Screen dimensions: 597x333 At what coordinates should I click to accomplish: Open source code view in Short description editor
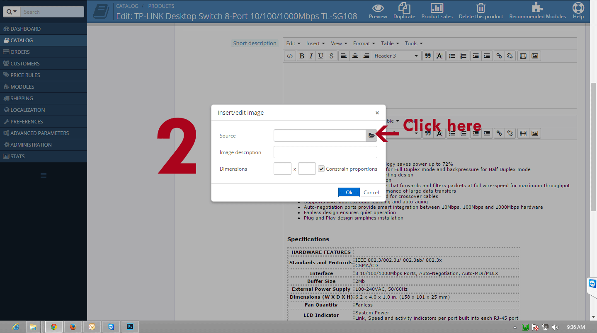point(290,56)
